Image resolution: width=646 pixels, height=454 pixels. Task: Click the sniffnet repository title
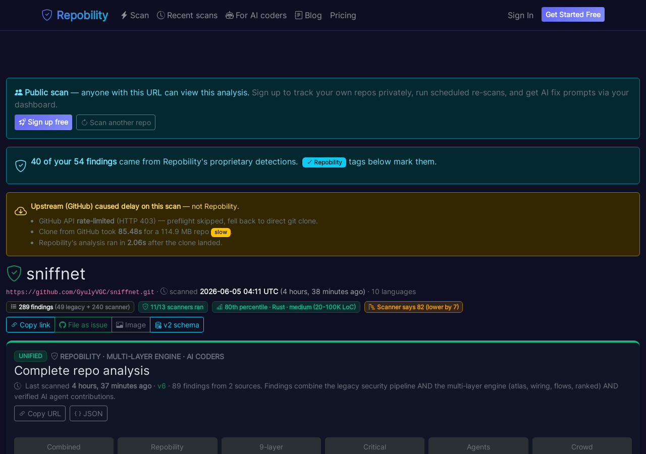tap(56, 274)
